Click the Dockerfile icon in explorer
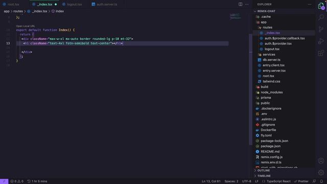Screen dimensions: 327x184 coord(258,130)
